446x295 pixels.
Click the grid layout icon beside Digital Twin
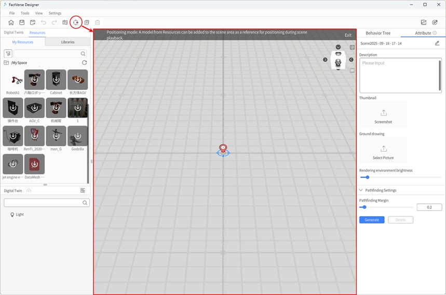point(83,190)
